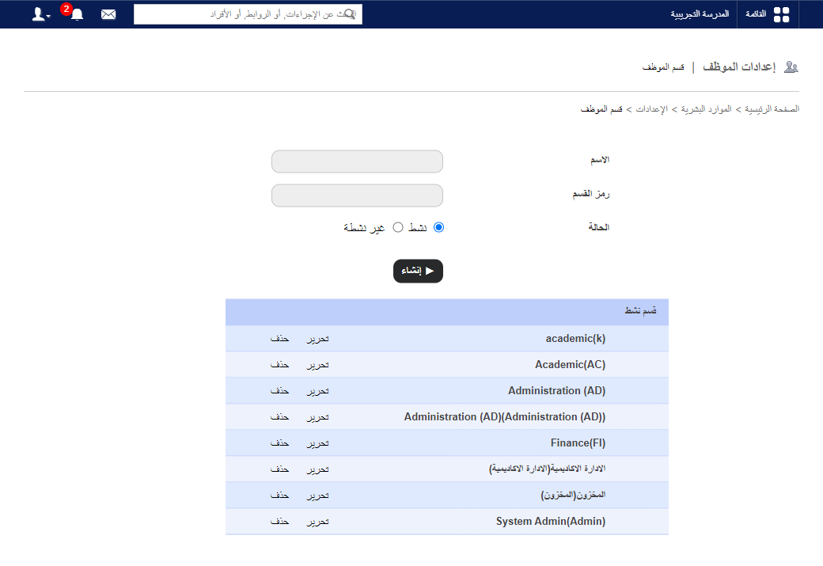Click تحرير for Finance(FI) row
This screenshot has width=823, height=566.
pyautogui.click(x=317, y=443)
